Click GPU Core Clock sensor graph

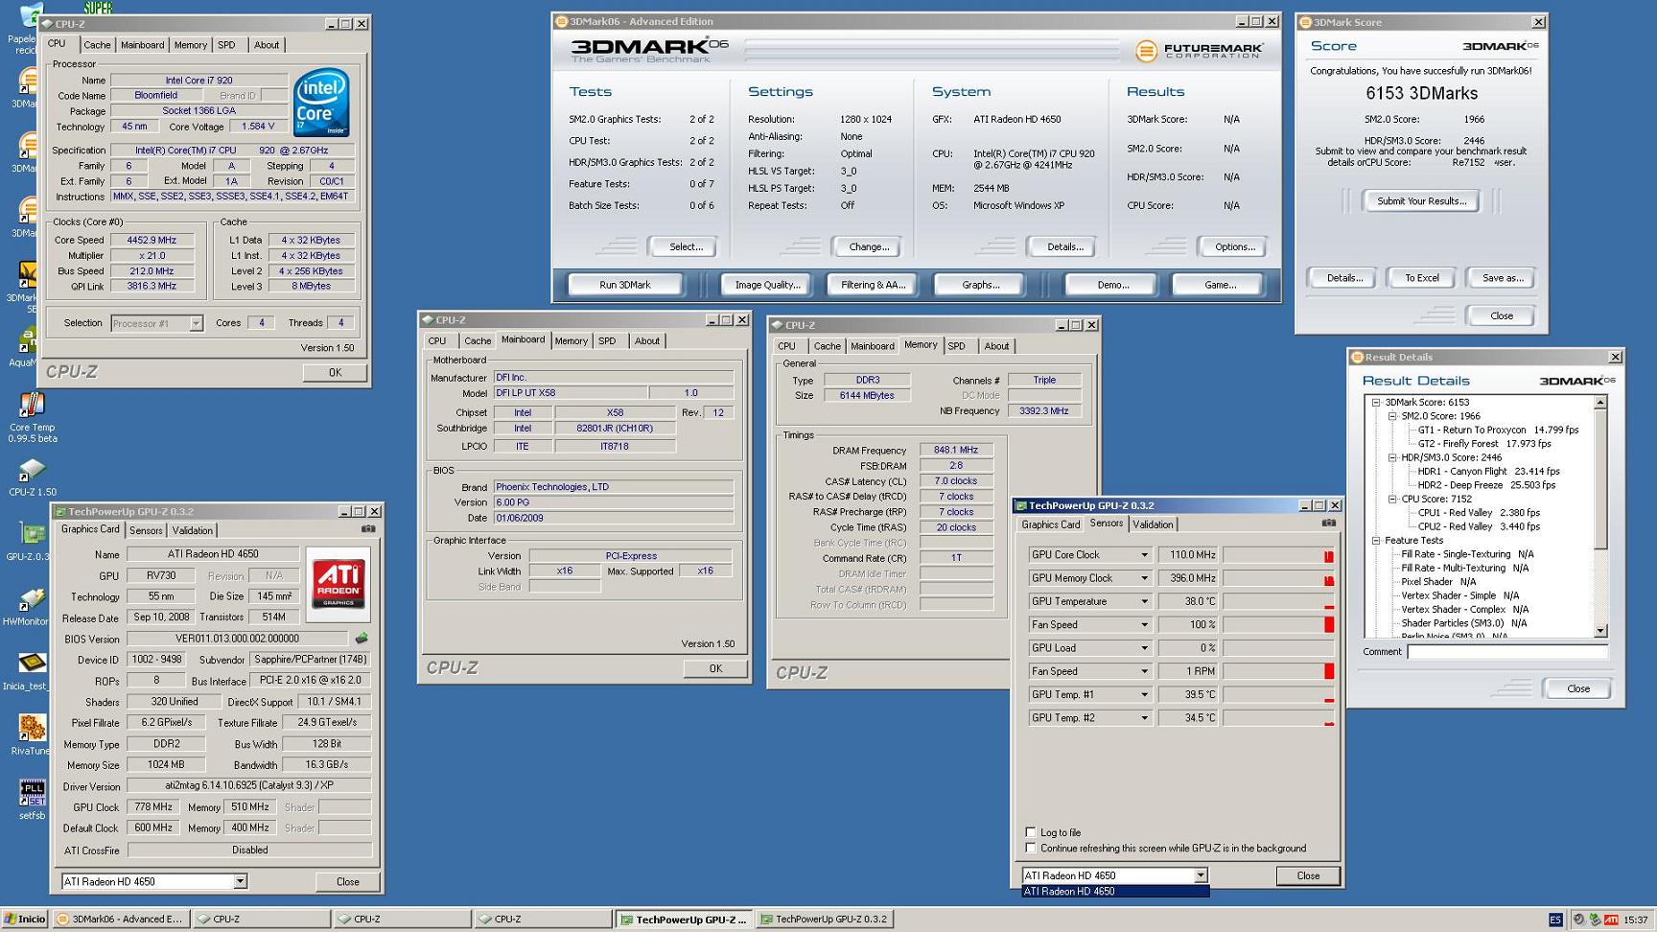pos(1278,555)
